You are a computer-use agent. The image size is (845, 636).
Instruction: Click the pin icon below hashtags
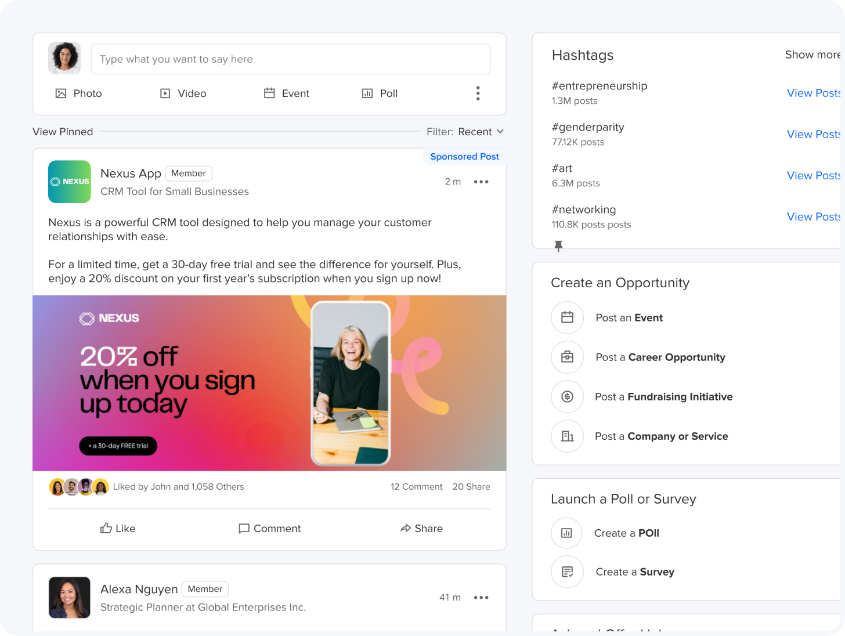point(558,246)
